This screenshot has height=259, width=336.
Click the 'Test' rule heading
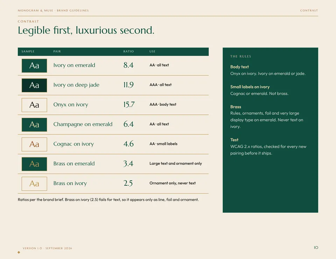point(234,140)
